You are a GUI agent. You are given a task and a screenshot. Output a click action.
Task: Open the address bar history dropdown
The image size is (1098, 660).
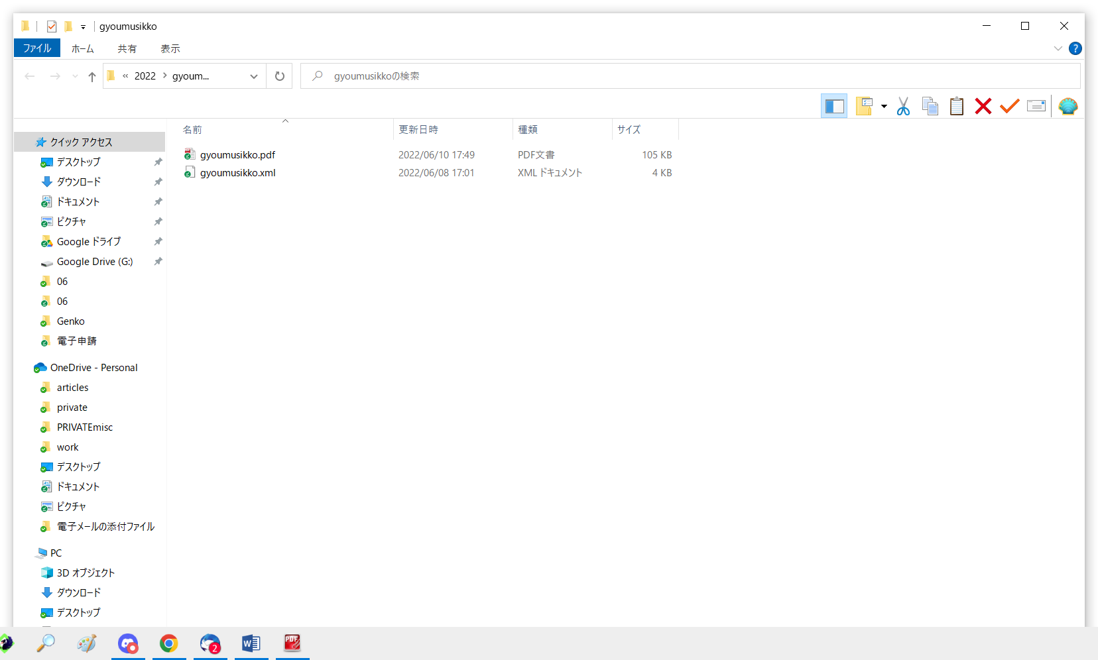[253, 76]
